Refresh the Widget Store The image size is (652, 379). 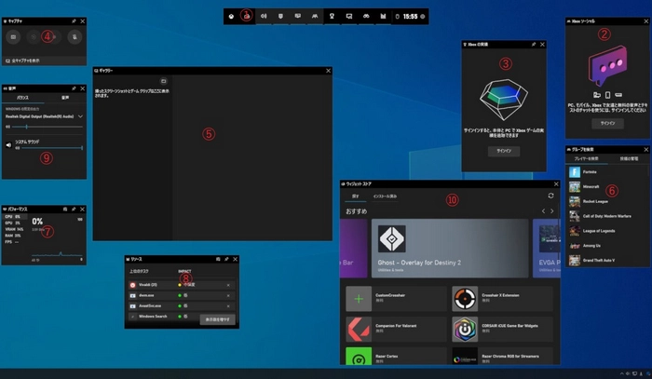[x=551, y=196]
